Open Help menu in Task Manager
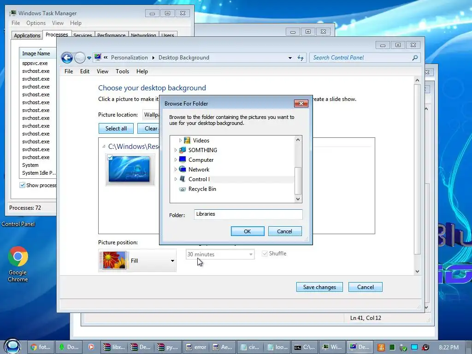472x354 pixels. (x=76, y=23)
